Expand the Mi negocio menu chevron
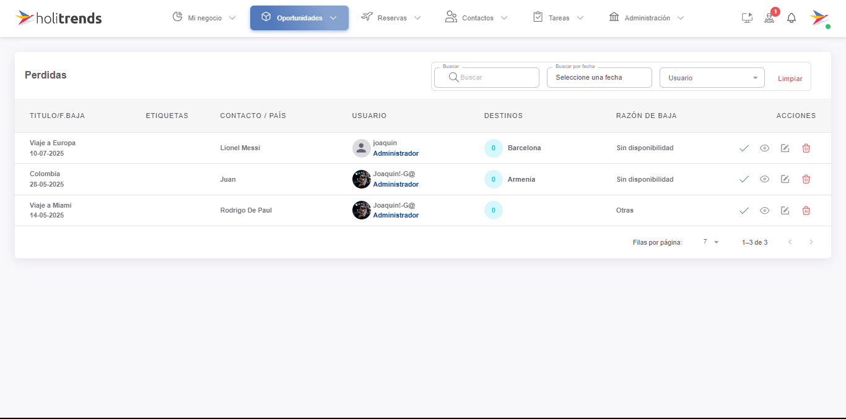 (232, 18)
